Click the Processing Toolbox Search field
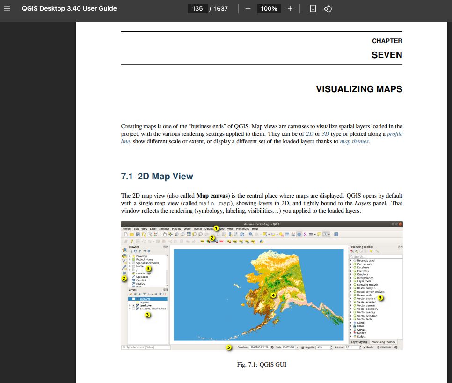The width and height of the screenshot is (452, 383). 376,257
